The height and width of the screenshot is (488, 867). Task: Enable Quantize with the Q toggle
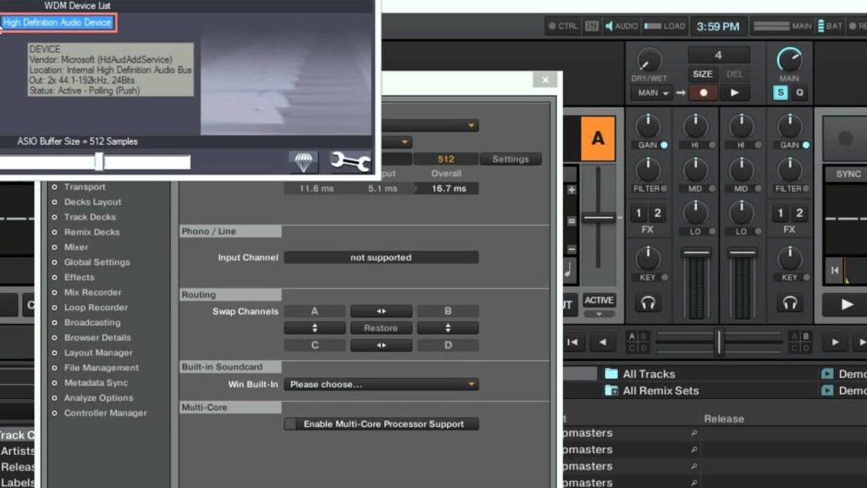(x=800, y=92)
